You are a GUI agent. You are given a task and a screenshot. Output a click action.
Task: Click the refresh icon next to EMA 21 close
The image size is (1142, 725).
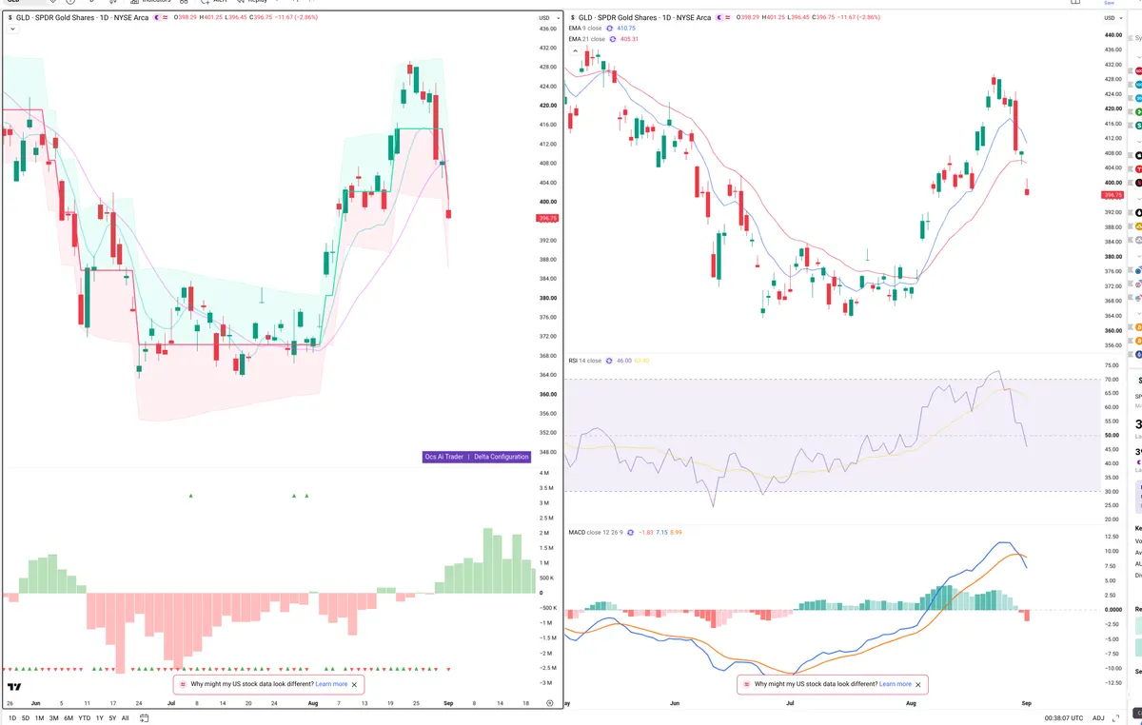click(x=613, y=39)
